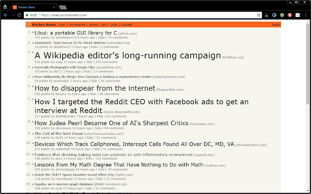The width and height of the screenshot is (311, 194).
Task: Upvote the AsteroidOS story
Action: coord(33,43)
